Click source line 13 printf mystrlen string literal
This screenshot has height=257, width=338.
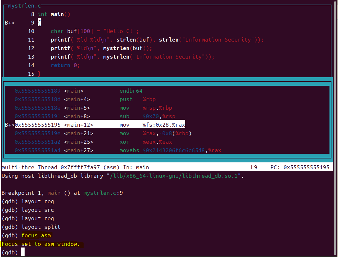tap(121, 57)
